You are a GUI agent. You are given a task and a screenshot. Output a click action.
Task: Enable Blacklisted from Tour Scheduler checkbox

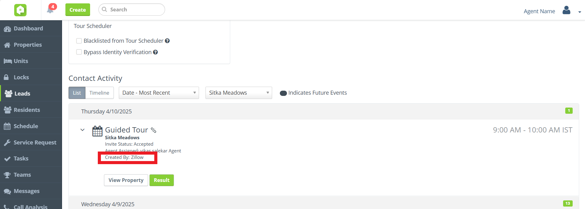coord(79,41)
